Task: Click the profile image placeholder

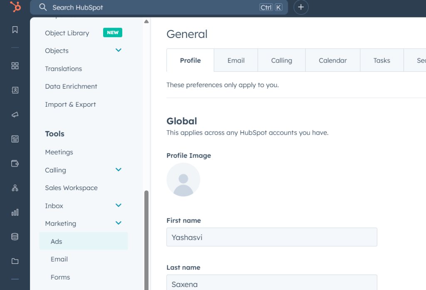Action: pos(183,179)
